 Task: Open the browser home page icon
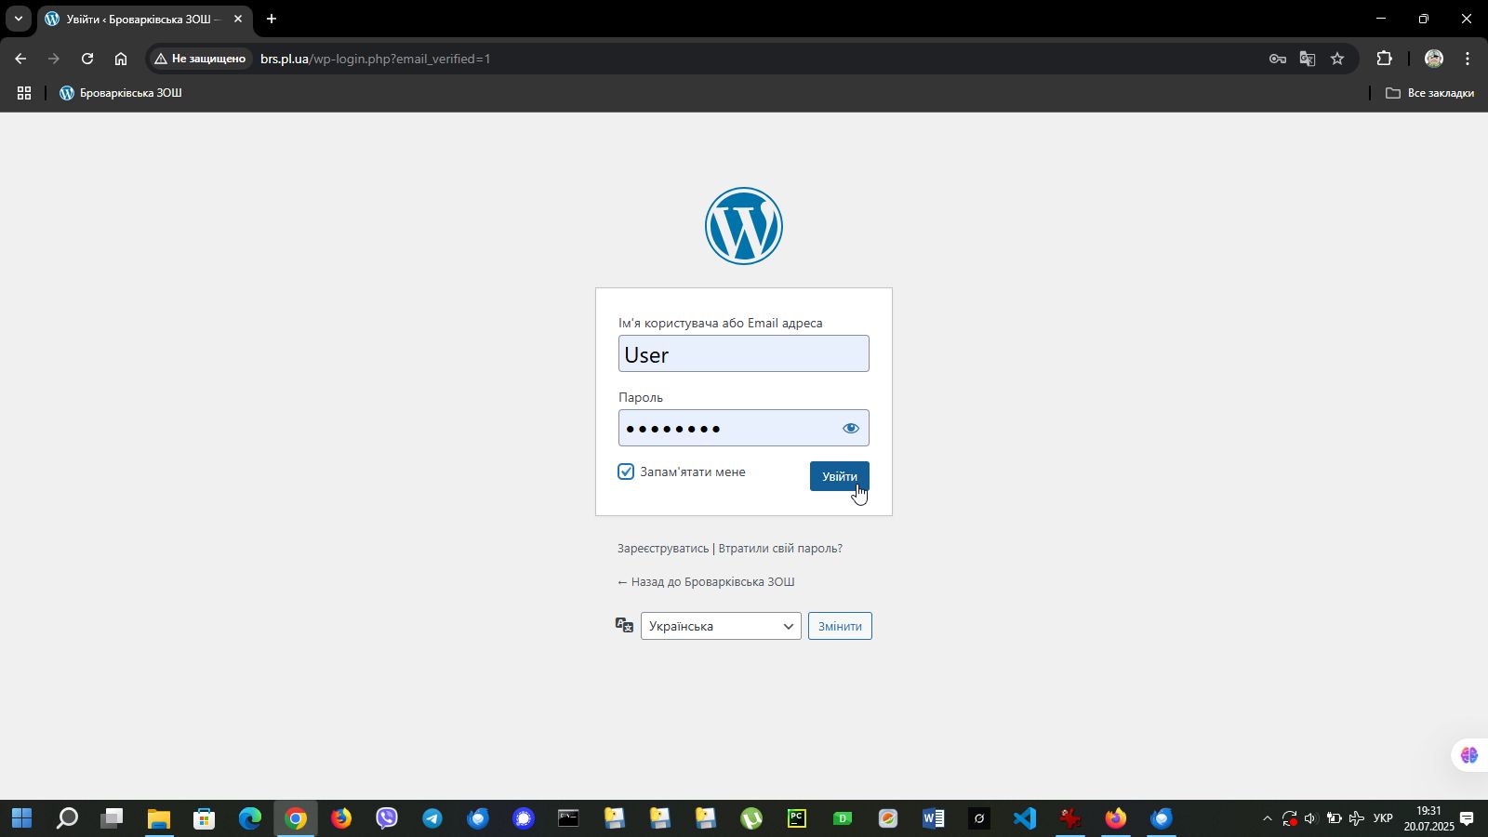pyautogui.click(x=121, y=59)
